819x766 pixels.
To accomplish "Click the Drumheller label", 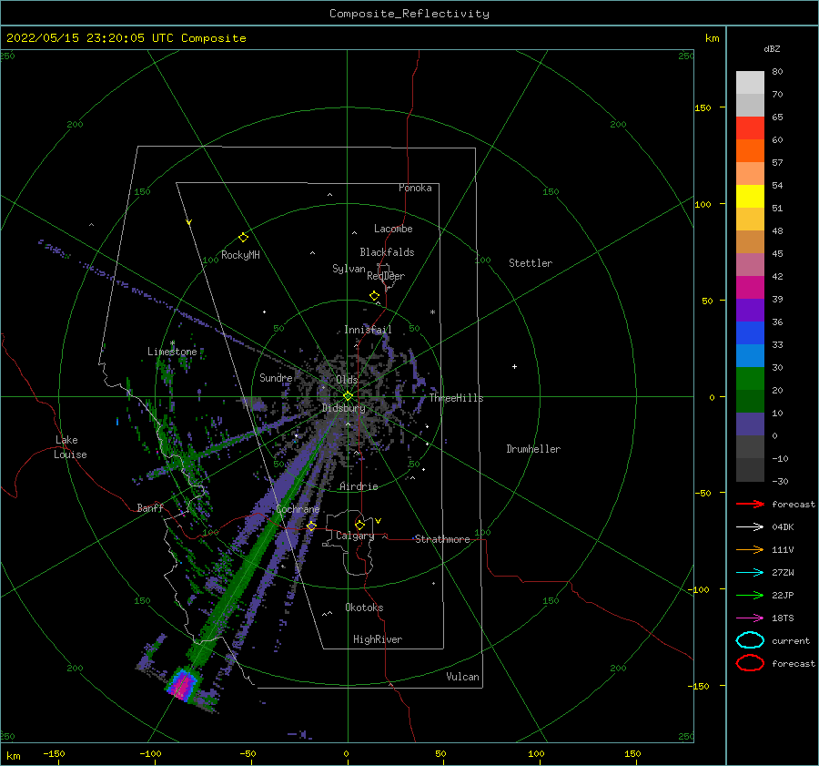I will (533, 449).
